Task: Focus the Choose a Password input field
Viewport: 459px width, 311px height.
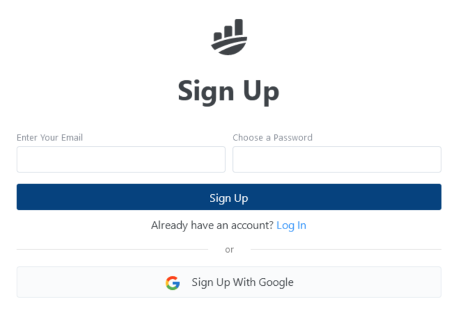Action: [337, 159]
